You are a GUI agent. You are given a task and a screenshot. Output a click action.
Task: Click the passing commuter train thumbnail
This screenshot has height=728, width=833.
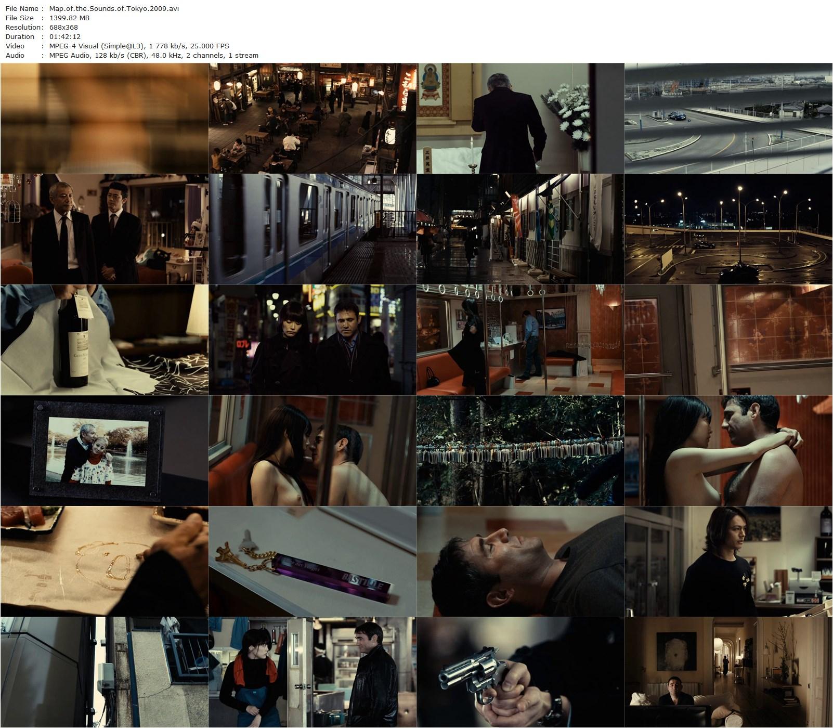pyautogui.click(x=313, y=229)
